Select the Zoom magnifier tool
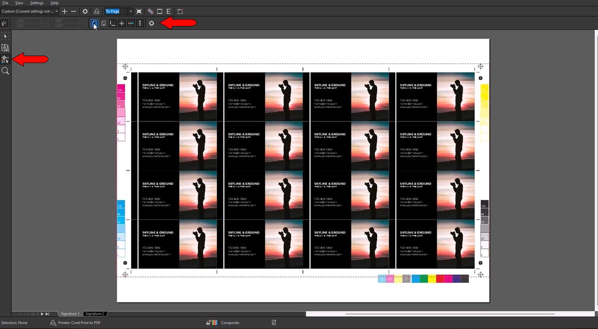 point(6,71)
